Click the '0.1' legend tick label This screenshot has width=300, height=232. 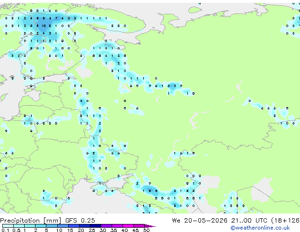click(5, 230)
